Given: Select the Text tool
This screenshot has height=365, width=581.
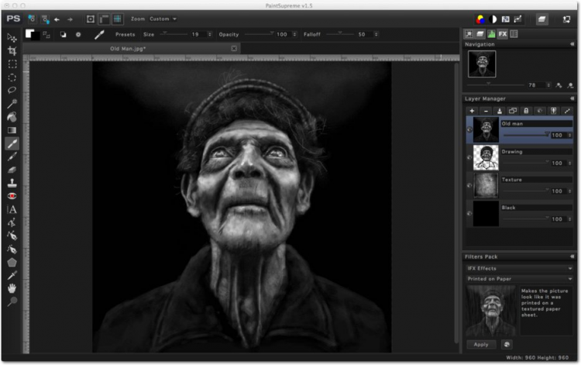Looking at the screenshot, I should [12, 209].
